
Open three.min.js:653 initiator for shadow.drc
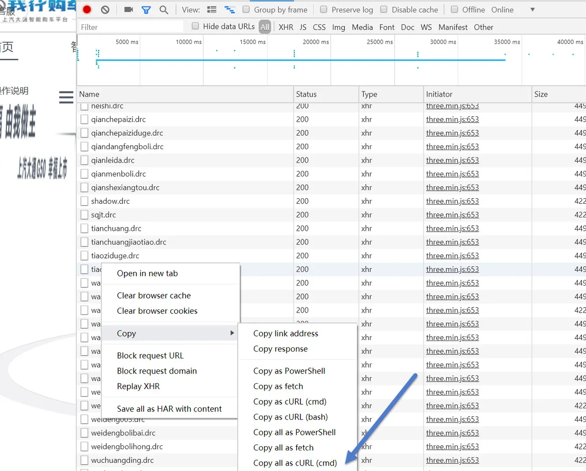click(x=452, y=201)
